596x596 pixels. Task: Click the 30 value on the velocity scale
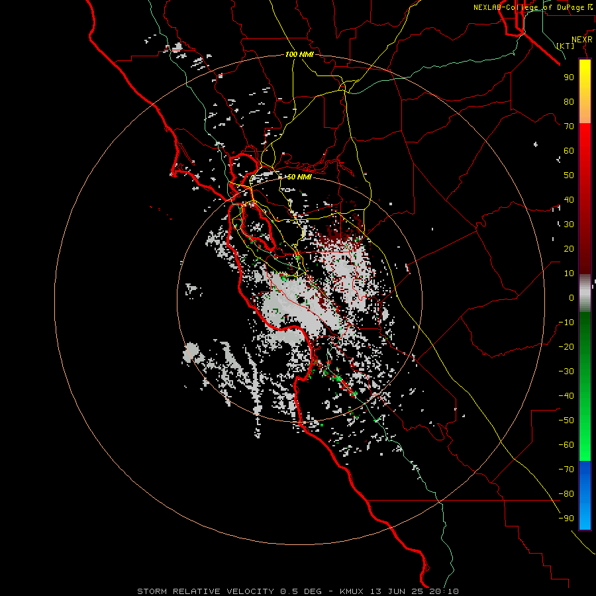pos(569,224)
